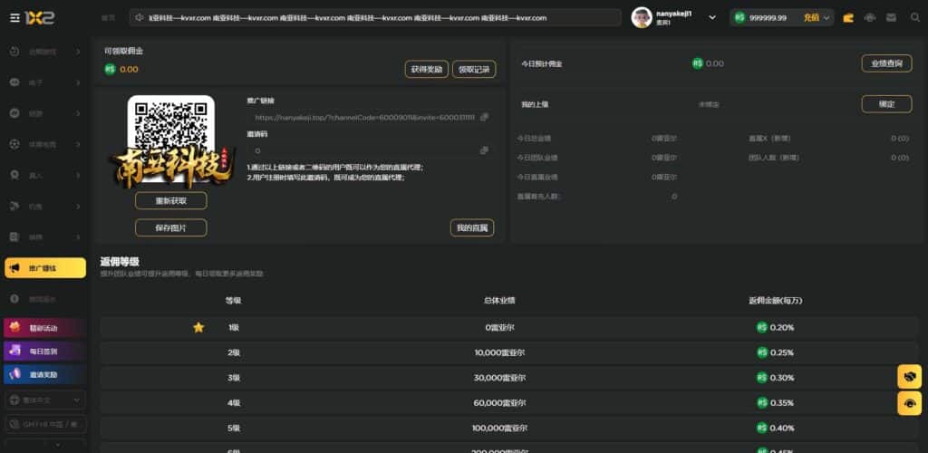Image resolution: width=928 pixels, height=453 pixels.
Task: Click the 重新获取 button under QR code
Action: tap(171, 200)
